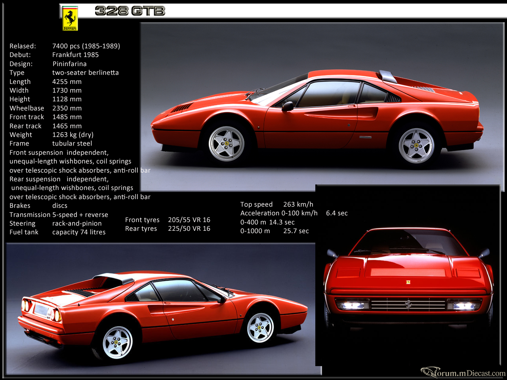Click the front track value "1485 mm"

pyautogui.click(x=67, y=117)
